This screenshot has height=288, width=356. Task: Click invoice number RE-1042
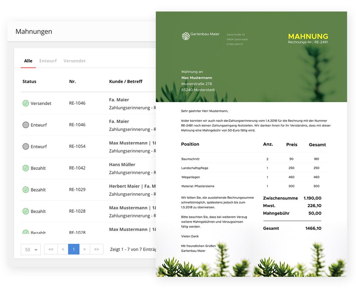[x=77, y=168]
